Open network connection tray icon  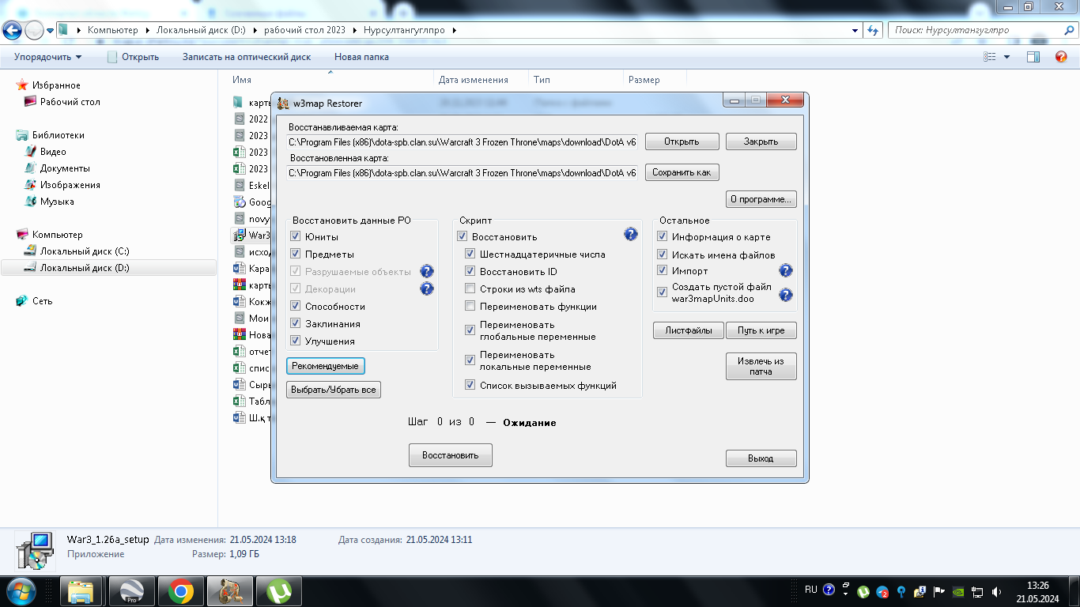pos(977,590)
